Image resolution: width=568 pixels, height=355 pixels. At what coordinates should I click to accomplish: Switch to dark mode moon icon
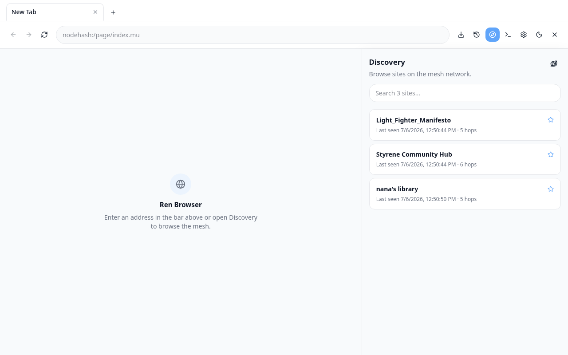(x=539, y=35)
